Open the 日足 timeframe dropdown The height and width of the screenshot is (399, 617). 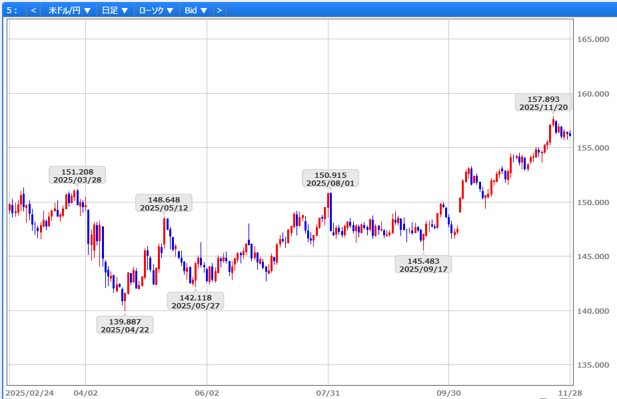[115, 11]
